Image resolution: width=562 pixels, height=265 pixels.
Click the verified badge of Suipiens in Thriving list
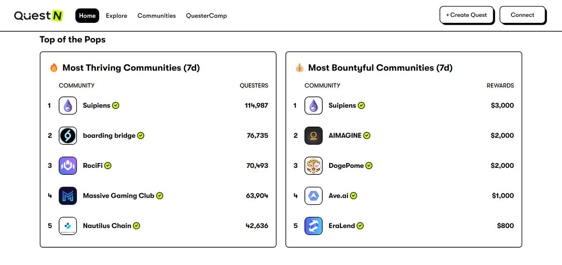(x=116, y=106)
